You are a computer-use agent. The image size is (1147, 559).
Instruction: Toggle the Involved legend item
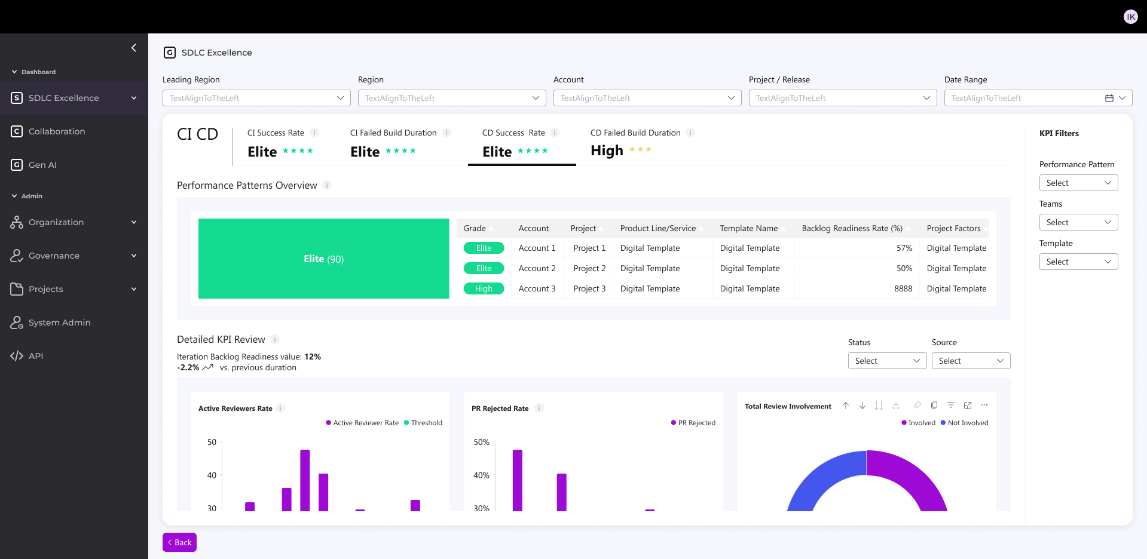pos(918,423)
